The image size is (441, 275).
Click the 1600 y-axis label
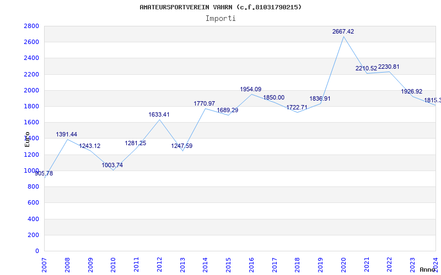click(x=31, y=123)
